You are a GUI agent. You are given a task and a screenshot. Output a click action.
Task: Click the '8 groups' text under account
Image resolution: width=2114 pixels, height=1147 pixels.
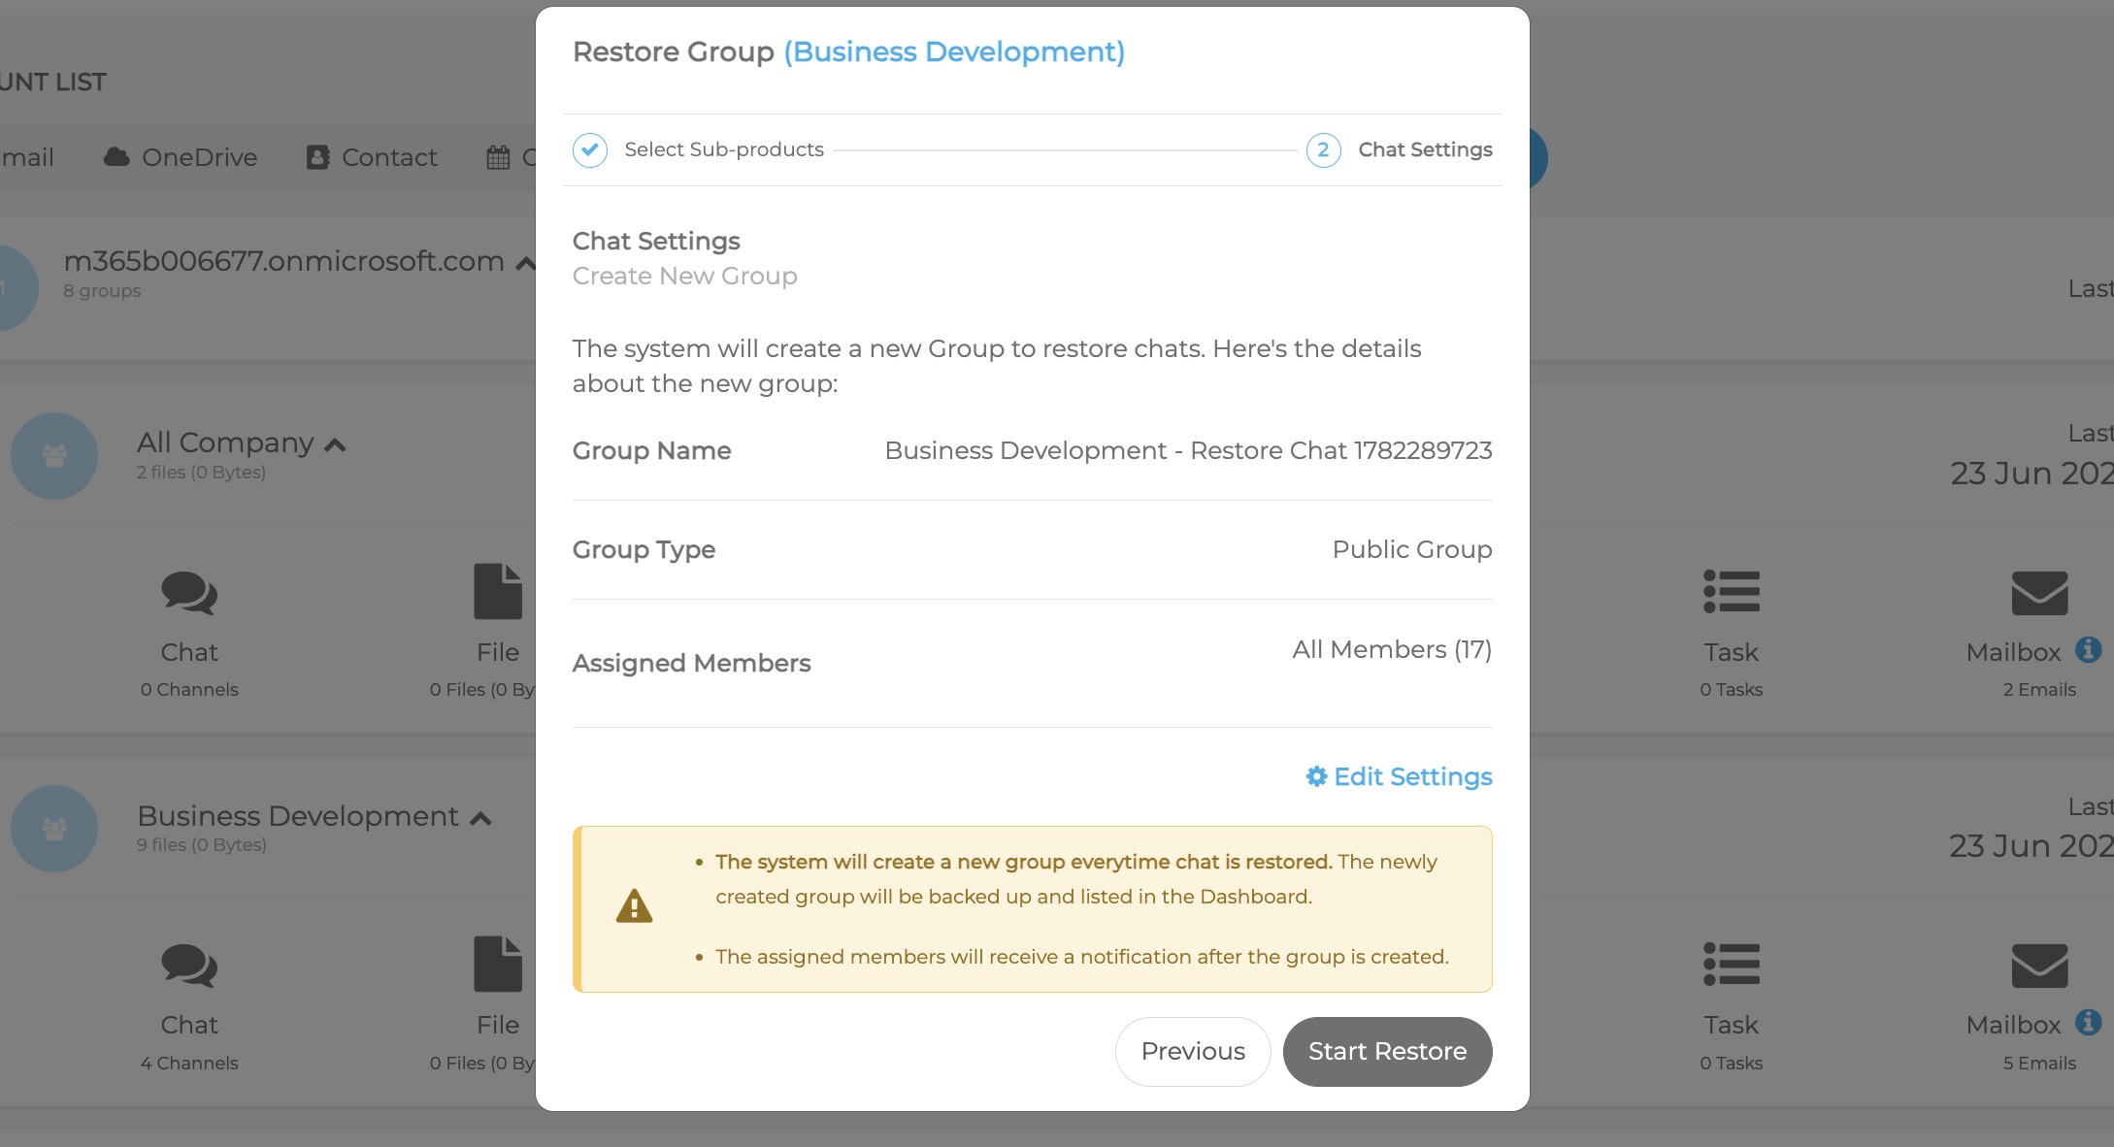point(102,291)
